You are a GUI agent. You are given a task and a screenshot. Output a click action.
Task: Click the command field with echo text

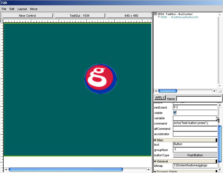(195, 123)
